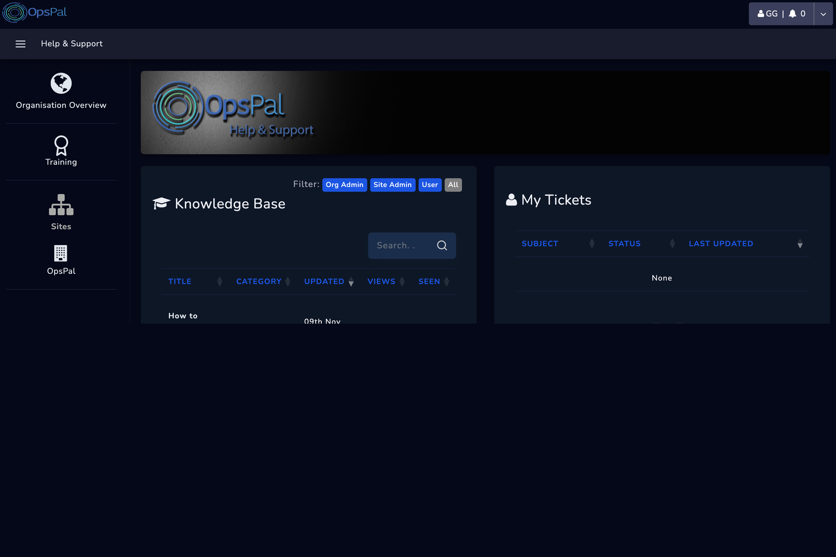Open the hamburger navigation menu
This screenshot has width=836, height=557.
point(20,44)
